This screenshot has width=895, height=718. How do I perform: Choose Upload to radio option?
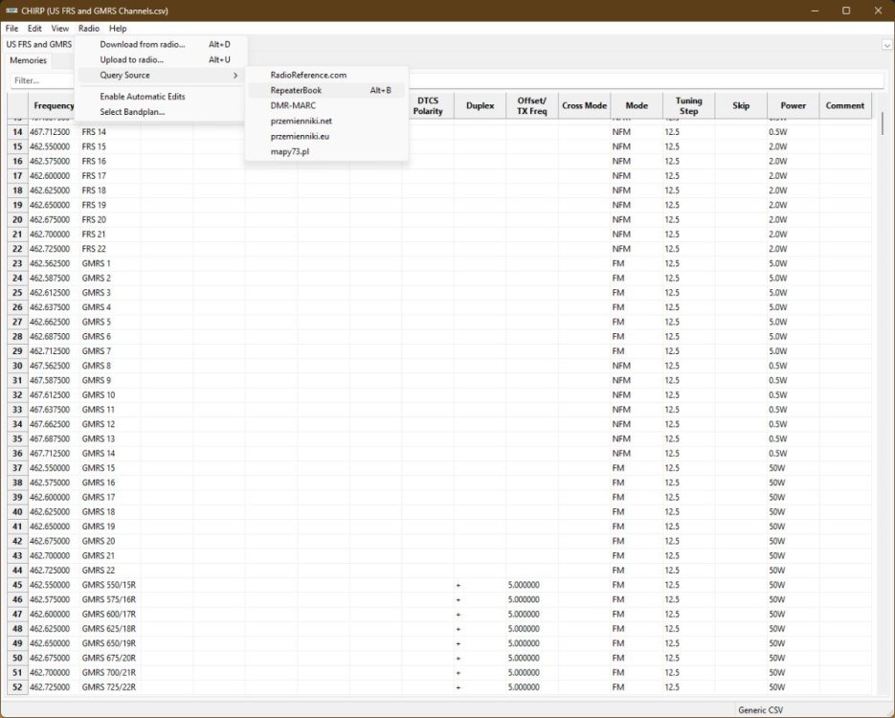(x=132, y=59)
